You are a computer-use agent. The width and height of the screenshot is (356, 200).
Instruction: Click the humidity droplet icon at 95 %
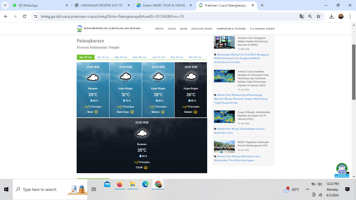(x=140, y=156)
